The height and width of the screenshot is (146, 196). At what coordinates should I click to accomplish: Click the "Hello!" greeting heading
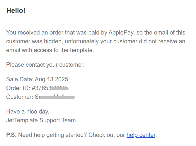16,11
